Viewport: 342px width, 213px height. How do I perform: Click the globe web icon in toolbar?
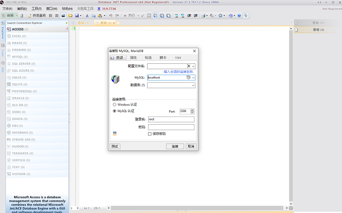(x=231, y=16)
